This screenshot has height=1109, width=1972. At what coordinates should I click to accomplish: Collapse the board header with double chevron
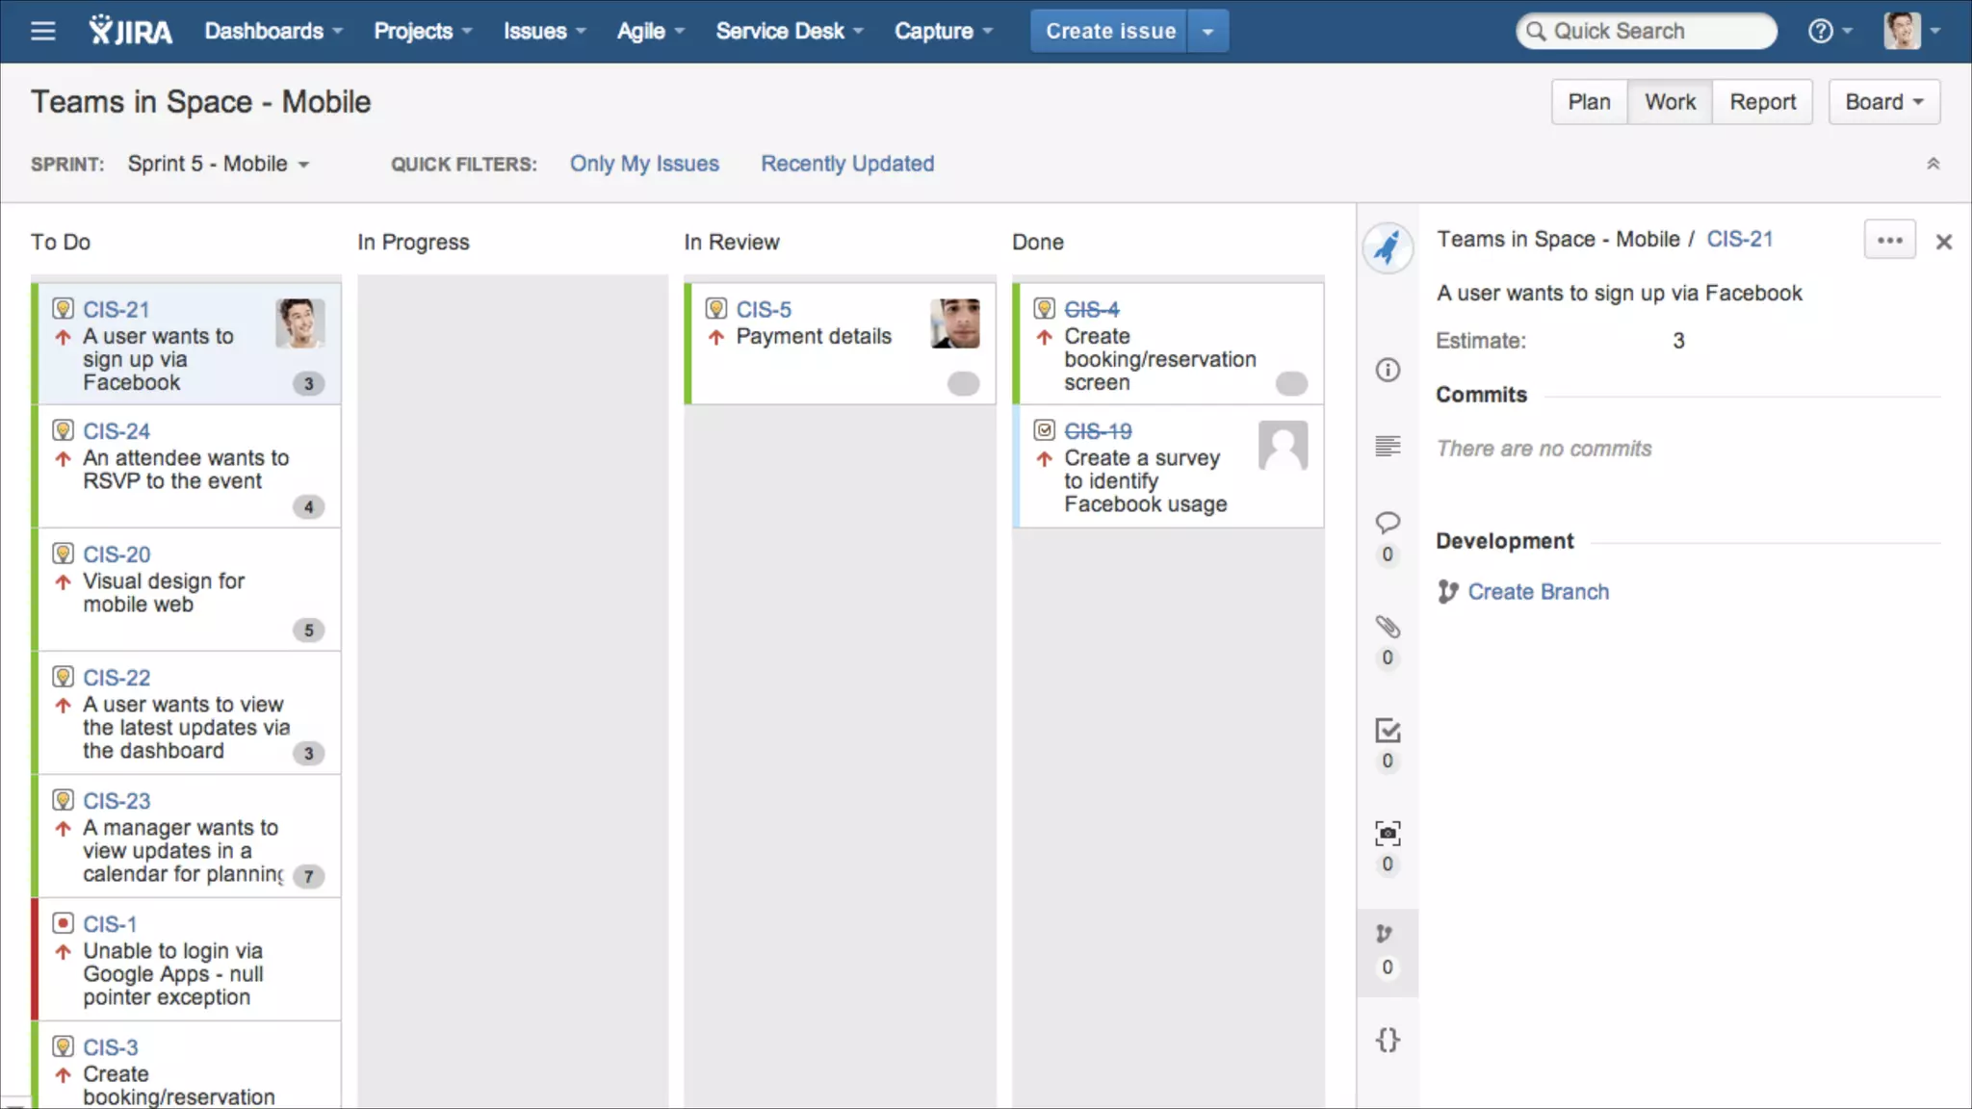[x=1933, y=164]
